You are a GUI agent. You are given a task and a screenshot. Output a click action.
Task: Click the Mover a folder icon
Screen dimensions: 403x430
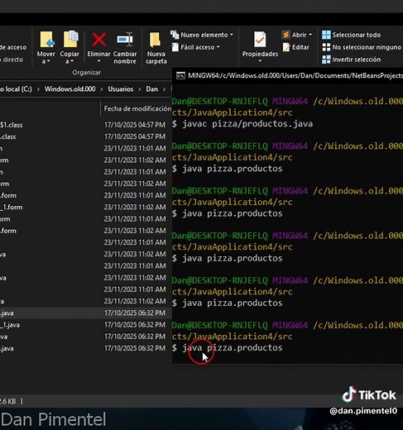coord(47,39)
